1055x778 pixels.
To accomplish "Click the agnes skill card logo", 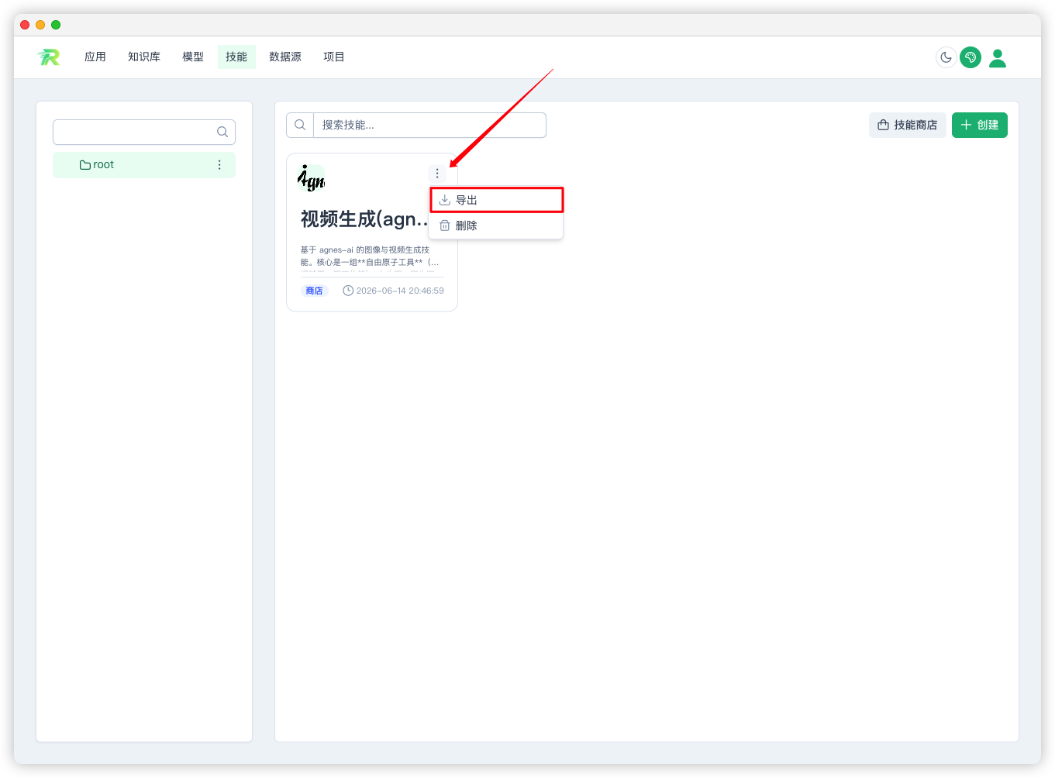I will (312, 178).
